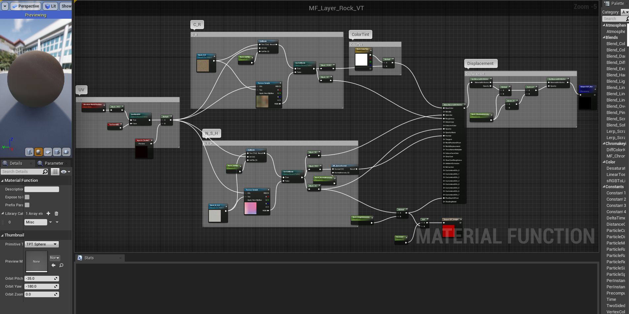Open the Details view options eye menu

(65, 172)
